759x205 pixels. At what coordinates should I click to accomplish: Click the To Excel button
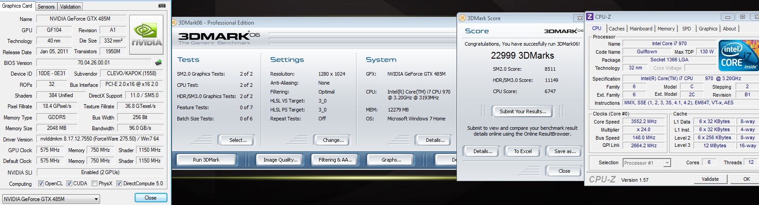tap(522, 151)
